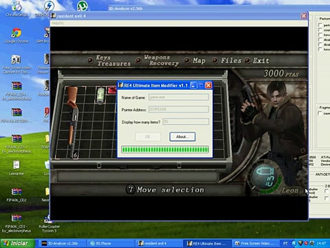
Task: Minimize the RE4 Ultimate Item Modifier window
Action: point(193,85)
